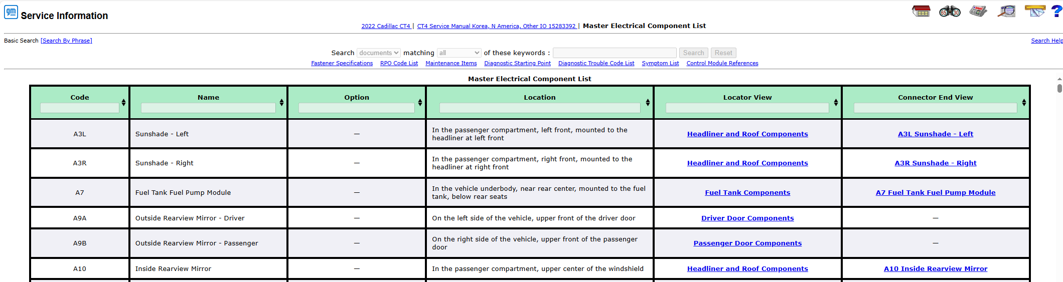Image resolution: width=1063 pixels, height=282 pixels.
Task: Click the keywords search text field
Action: [614, 53]
